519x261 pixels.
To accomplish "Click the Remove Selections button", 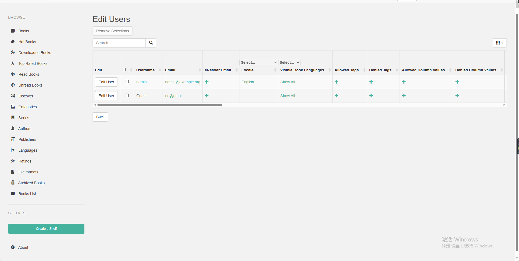I will click(112, 31).
